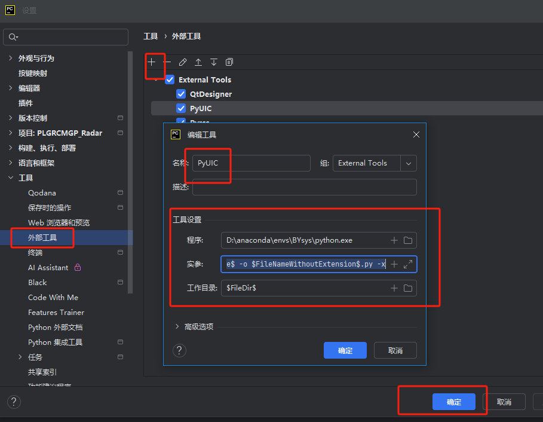Duplicate the selected external tool

(229, 62)
